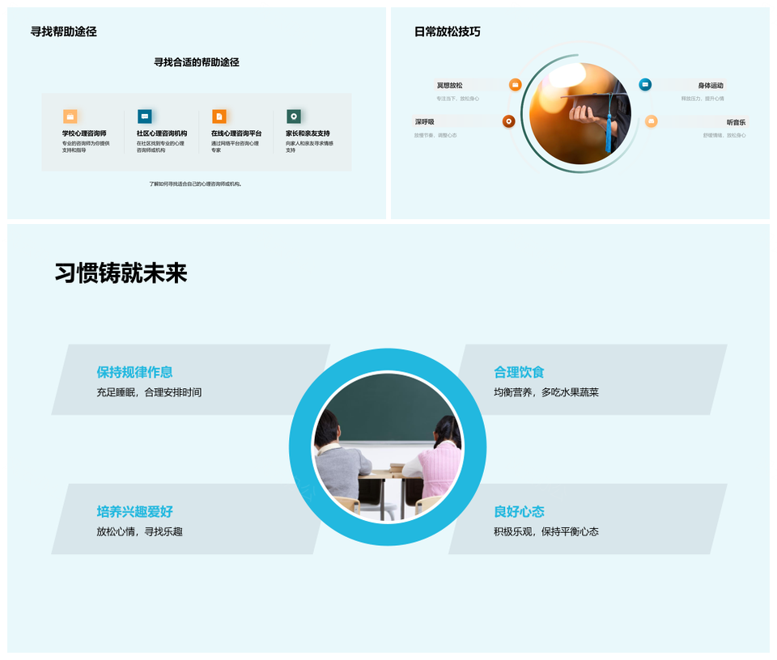Select the 寻找合适的帮助途径 subtitle
This screenshot has width=777, height=660.
point(197,62)
